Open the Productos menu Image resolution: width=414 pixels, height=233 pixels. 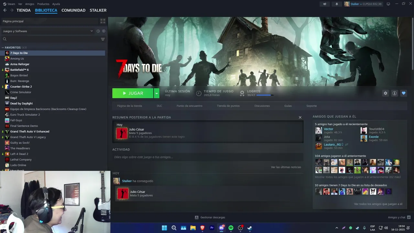43,4
